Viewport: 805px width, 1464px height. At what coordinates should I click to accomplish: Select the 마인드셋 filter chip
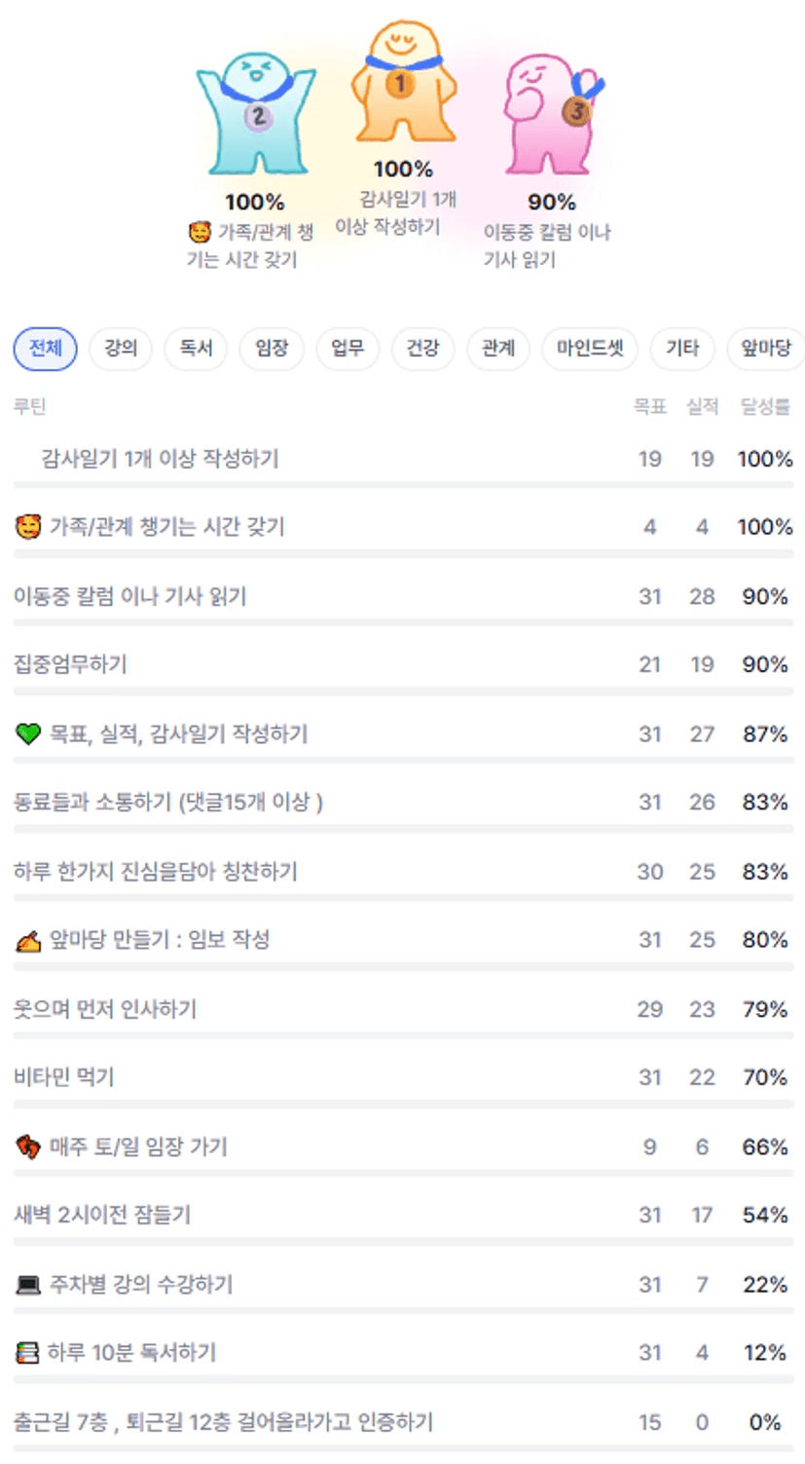coord(590,349)
